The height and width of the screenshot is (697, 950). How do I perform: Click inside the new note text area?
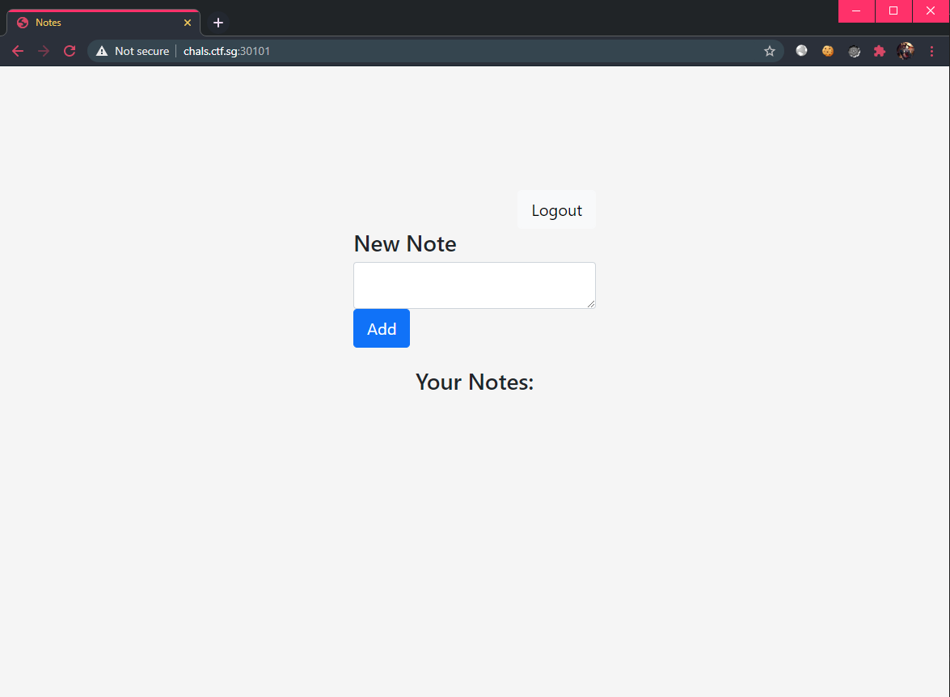coord(474,285)
